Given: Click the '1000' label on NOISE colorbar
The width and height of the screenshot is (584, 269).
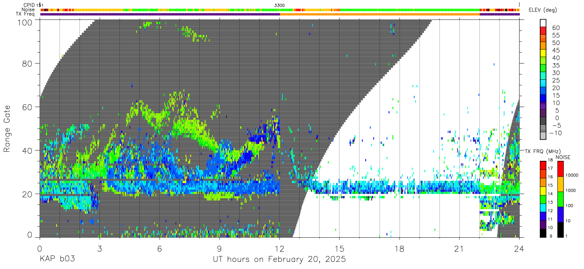Looking at the screenshot, I should tap(571, 190).
